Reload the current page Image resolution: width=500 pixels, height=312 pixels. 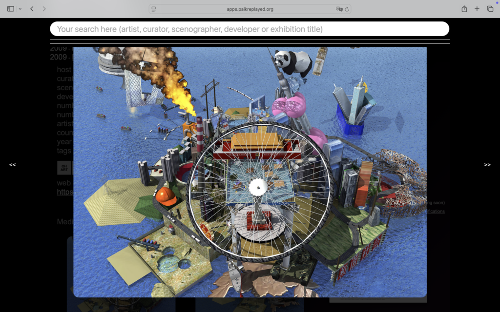tap(347, 9)
